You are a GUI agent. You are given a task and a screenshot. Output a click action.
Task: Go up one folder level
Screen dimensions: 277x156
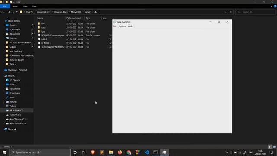(x=17, y=12)
